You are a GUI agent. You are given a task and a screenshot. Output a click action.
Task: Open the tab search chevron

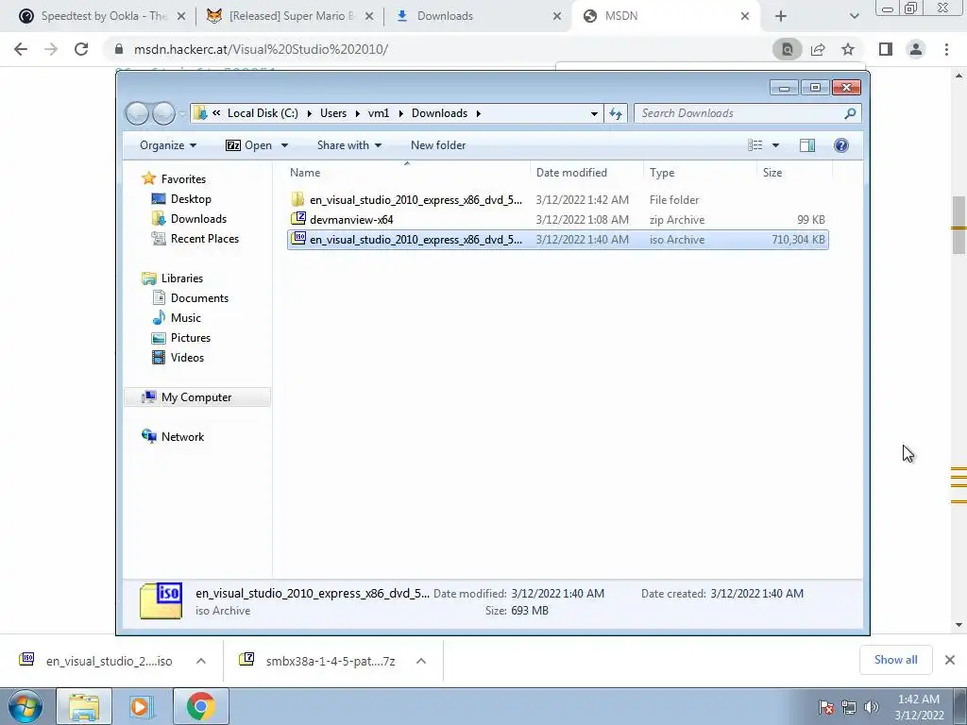854,16
